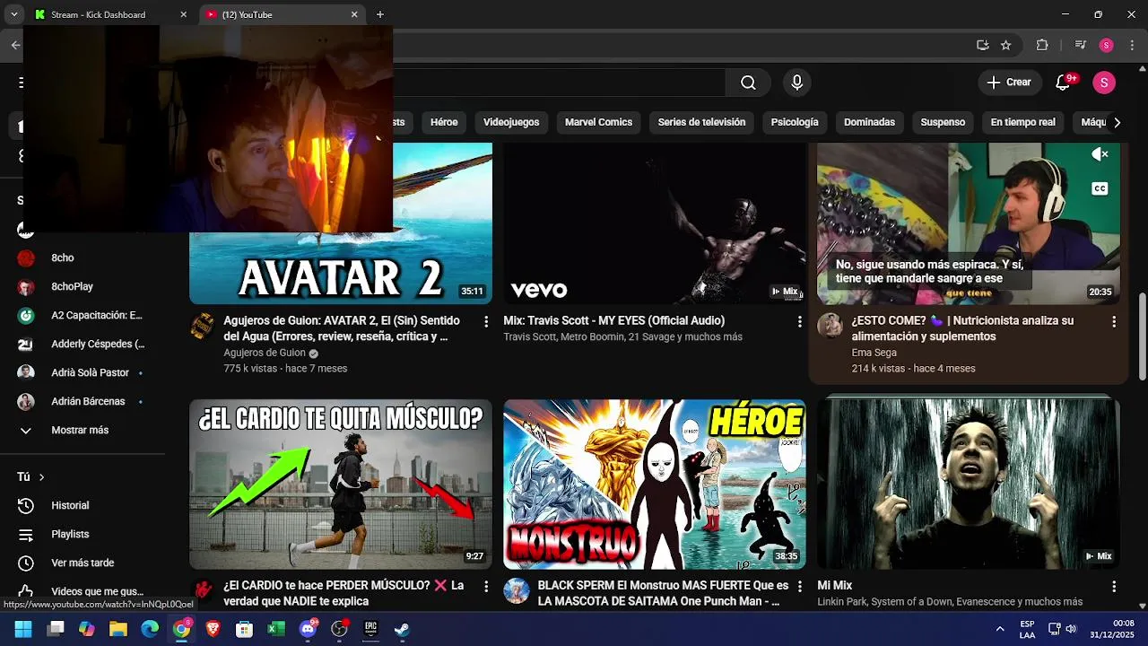1148x646 pixels.
Task: Open the YouTube account avatar menu
Action: (x=1104, y=83)
